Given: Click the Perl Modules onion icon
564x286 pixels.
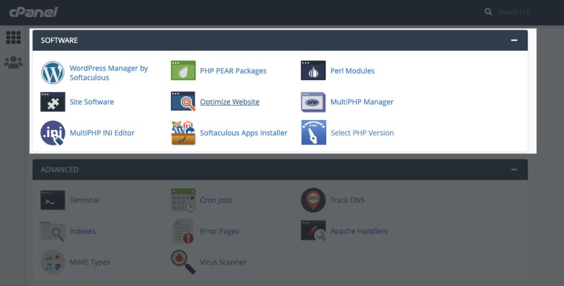Looking at the screenshot, I should click(x=313, y=70).
